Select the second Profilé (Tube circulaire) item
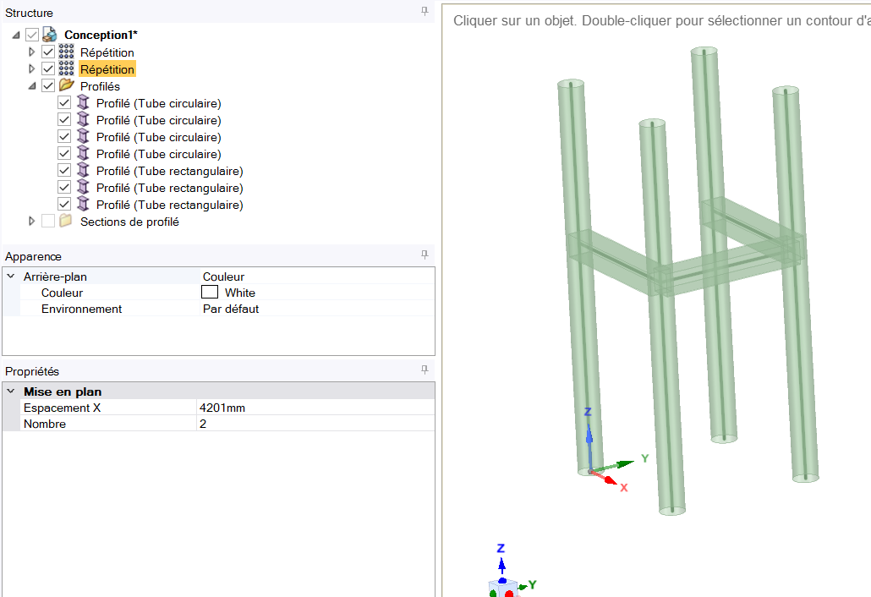Screen dimensions: 871x597 coord(158,120)
